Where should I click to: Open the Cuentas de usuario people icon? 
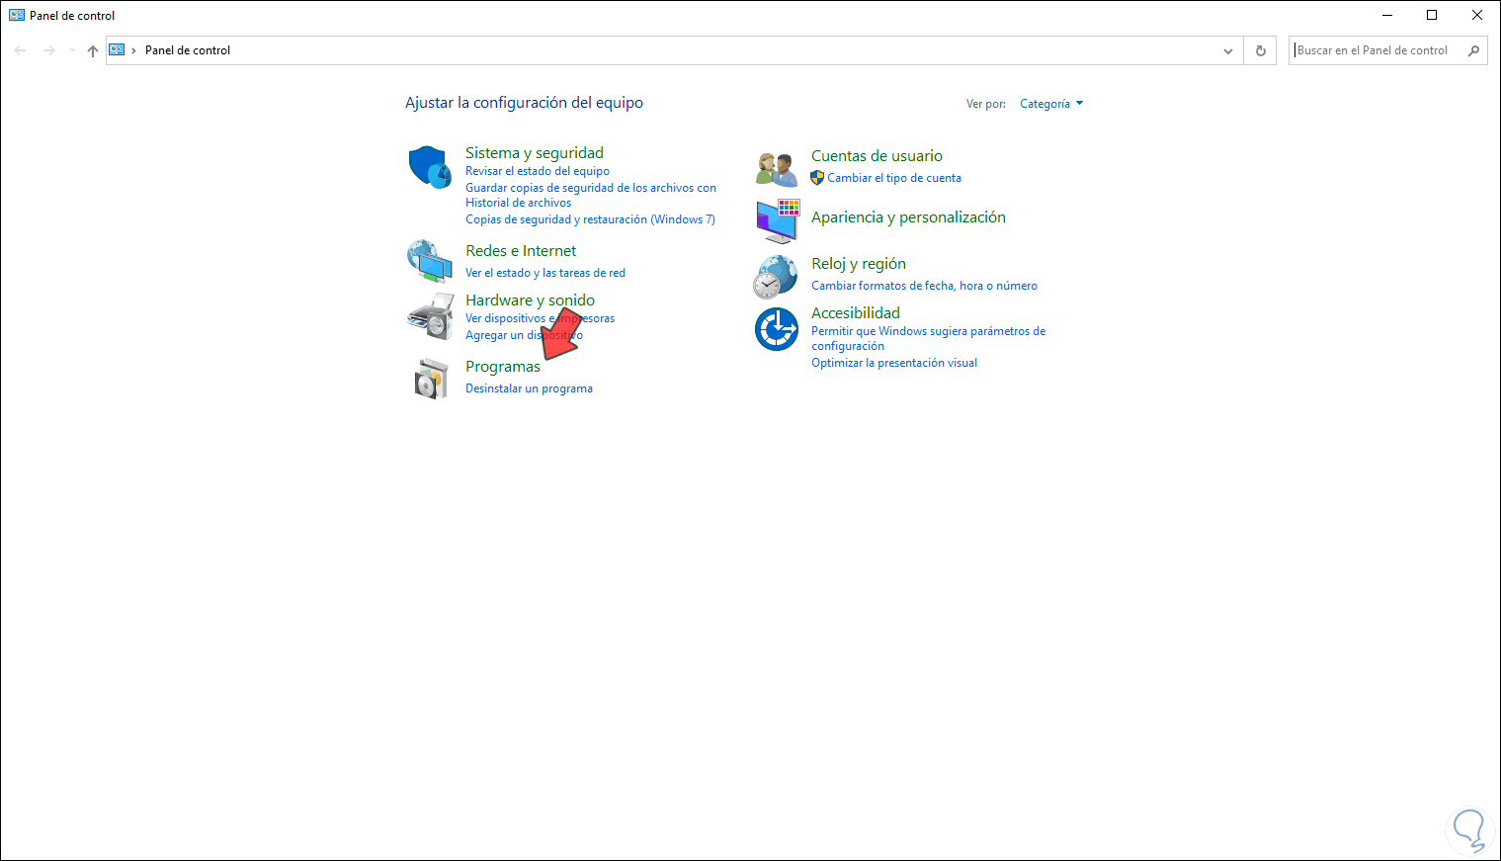777,169
